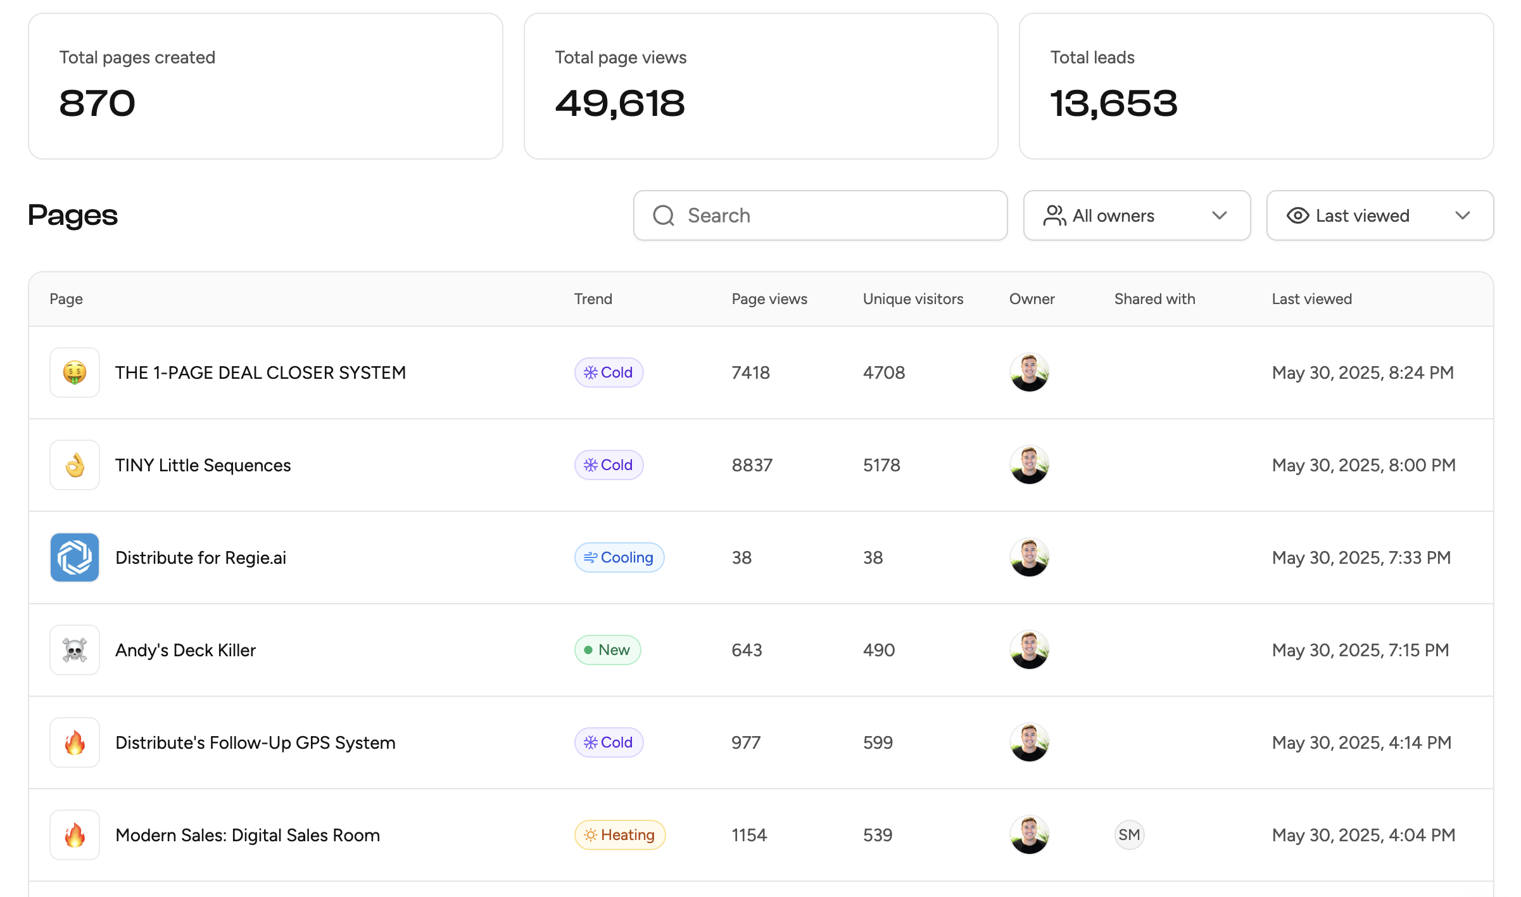Click the eye icon in the Last viewed filter
1521x897 pixels.
pos(1297,215)
